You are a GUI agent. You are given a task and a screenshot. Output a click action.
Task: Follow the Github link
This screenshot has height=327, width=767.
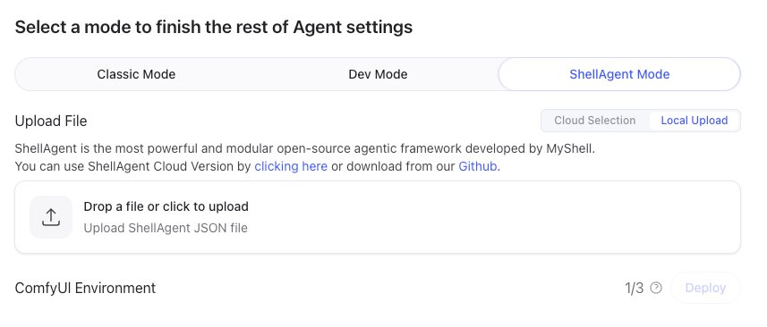pos(477,166)
